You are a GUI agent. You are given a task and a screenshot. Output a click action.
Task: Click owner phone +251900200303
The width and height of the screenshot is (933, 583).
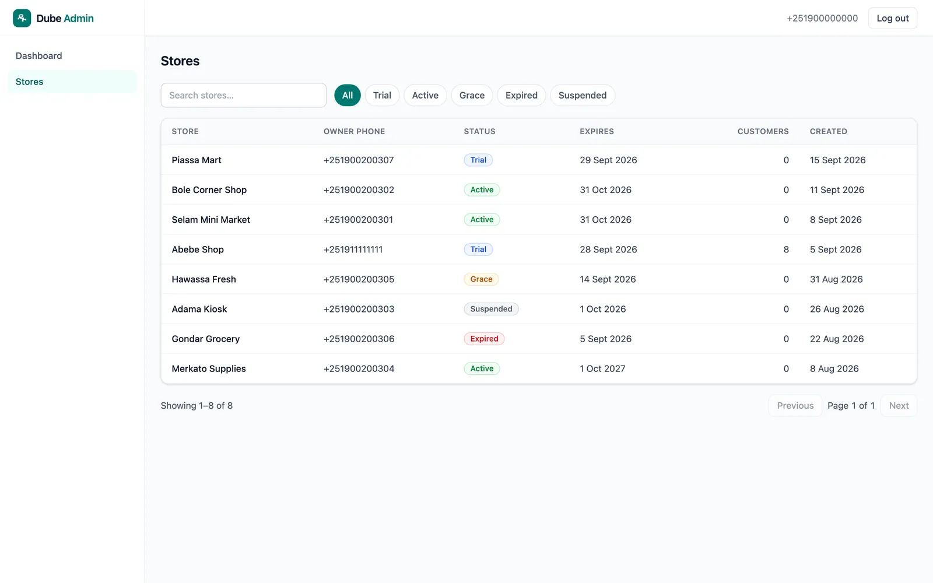(359, 309)
